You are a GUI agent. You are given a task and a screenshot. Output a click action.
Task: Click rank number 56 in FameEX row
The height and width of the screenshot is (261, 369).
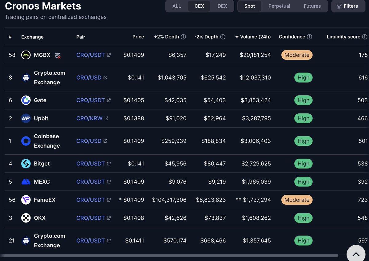12,200
